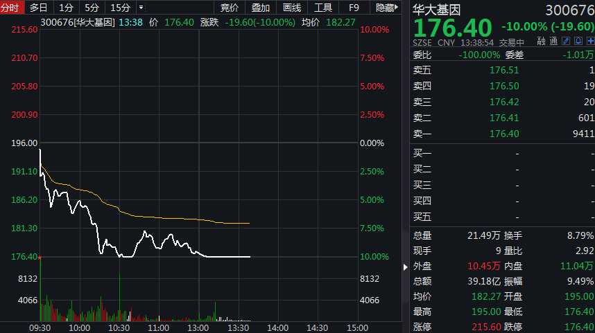Open the 竞价 auction view

click(230, 8)
